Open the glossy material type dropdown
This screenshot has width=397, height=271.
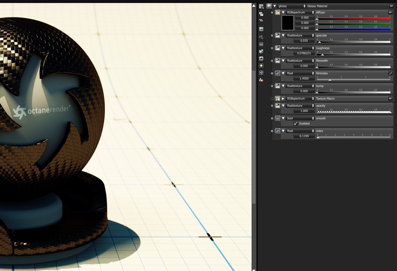click(x=291, y=6)
